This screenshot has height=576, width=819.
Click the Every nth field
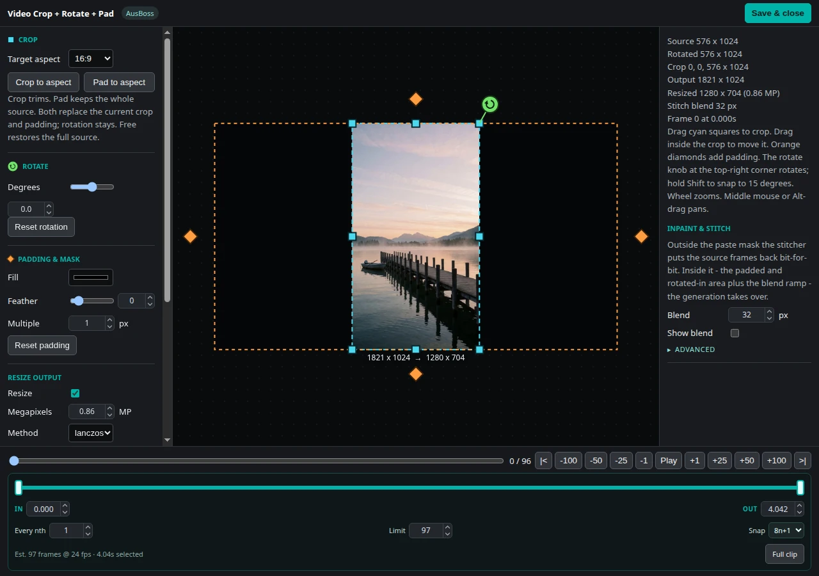71,531
